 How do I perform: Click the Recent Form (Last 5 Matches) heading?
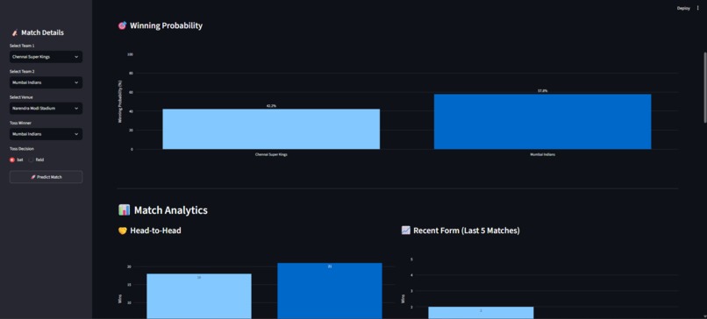pos(467,230)
